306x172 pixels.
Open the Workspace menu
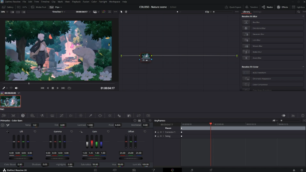point(115,2)
